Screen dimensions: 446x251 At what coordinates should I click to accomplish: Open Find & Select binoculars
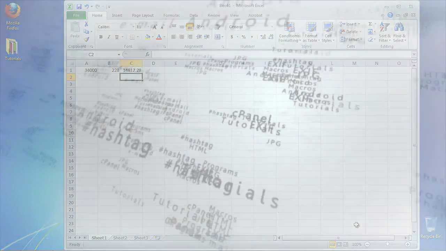pos(399,32)
